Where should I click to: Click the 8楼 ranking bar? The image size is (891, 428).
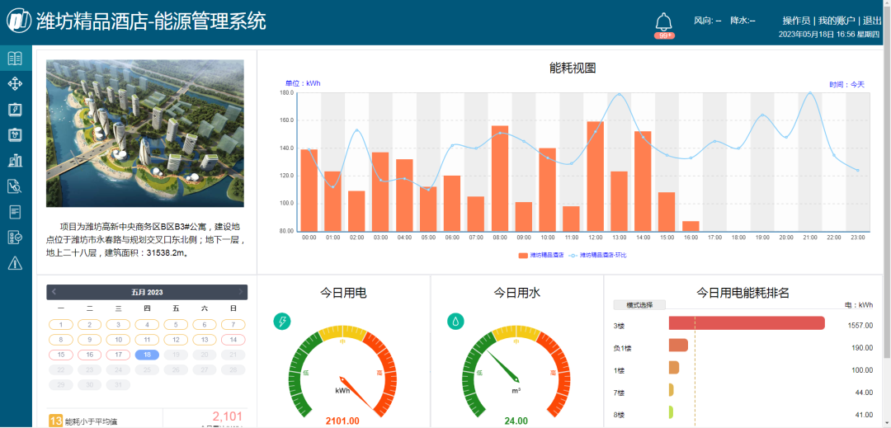point(671,412)
